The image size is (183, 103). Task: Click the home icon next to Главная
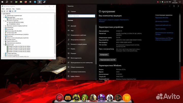coord(69,11)
